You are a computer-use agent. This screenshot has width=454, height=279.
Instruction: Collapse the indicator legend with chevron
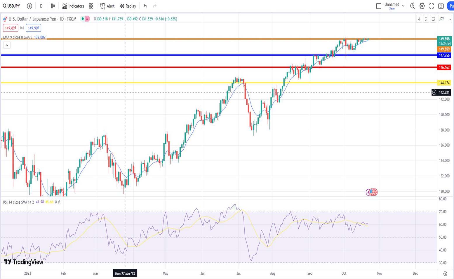7,45
